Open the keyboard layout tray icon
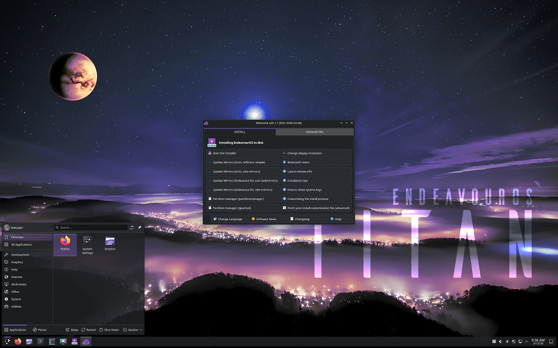 point(494,341)
